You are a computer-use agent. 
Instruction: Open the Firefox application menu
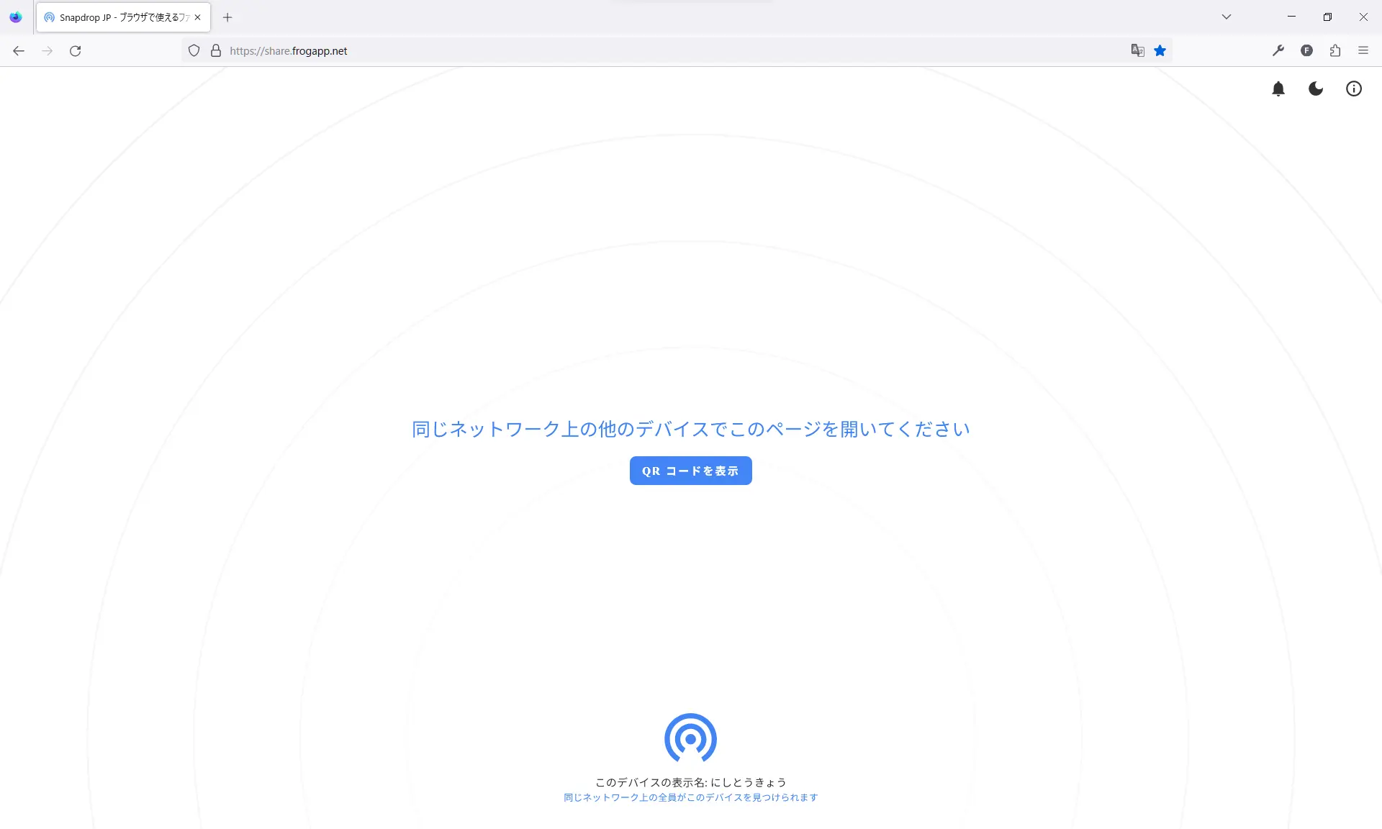click(x=1363, y=50)
